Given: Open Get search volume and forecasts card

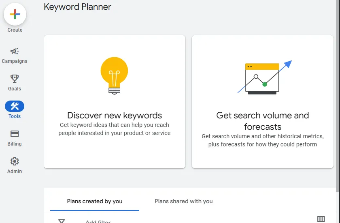Looking at the screenshot, I should [263, 102].
